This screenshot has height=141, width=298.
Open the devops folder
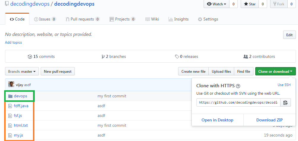(x=20, y=96)
